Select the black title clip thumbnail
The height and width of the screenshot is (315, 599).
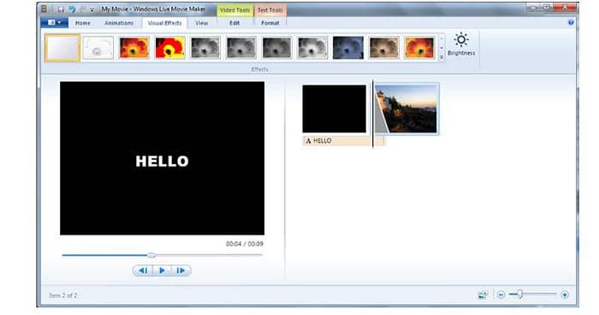click(x=335, y=109)
